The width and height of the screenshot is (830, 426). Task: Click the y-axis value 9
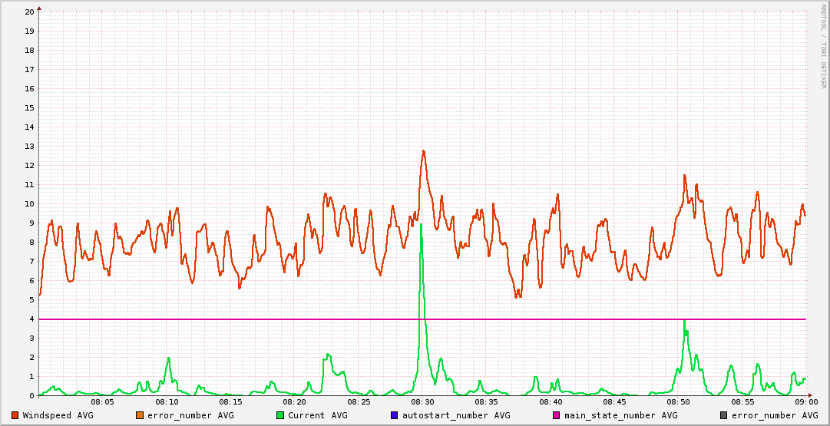tap(31, 223)
